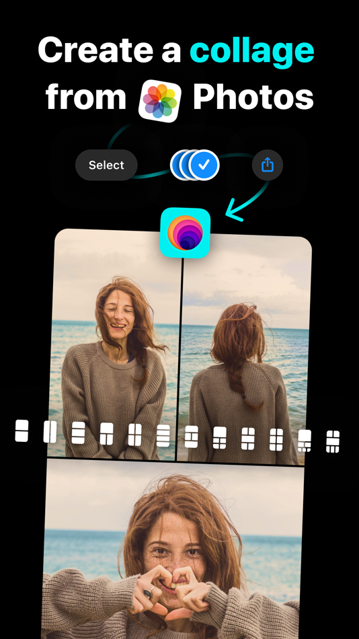
Task: Choose five-cell layout with wide middle row
Action: [x=248, y=439]
